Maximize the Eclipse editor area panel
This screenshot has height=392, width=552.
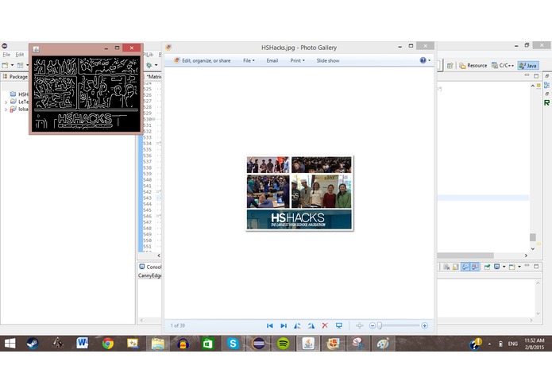(x=536, y=76)
